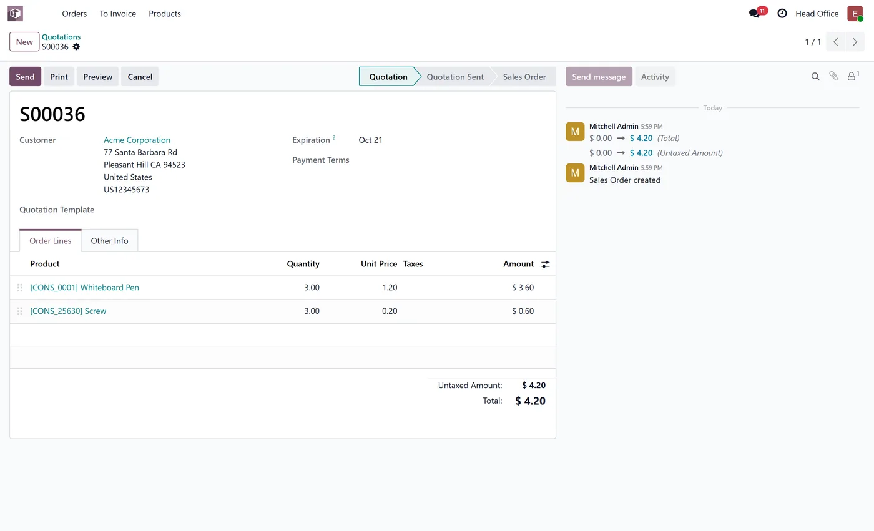The width and height of the screenshot is (874, 531).
Task: Go back to Quotations breadcrumb
Action: 61,37
